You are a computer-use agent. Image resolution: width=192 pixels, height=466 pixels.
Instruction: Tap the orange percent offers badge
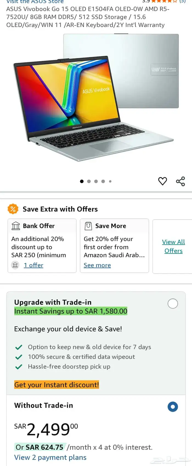tap(13, 209)
